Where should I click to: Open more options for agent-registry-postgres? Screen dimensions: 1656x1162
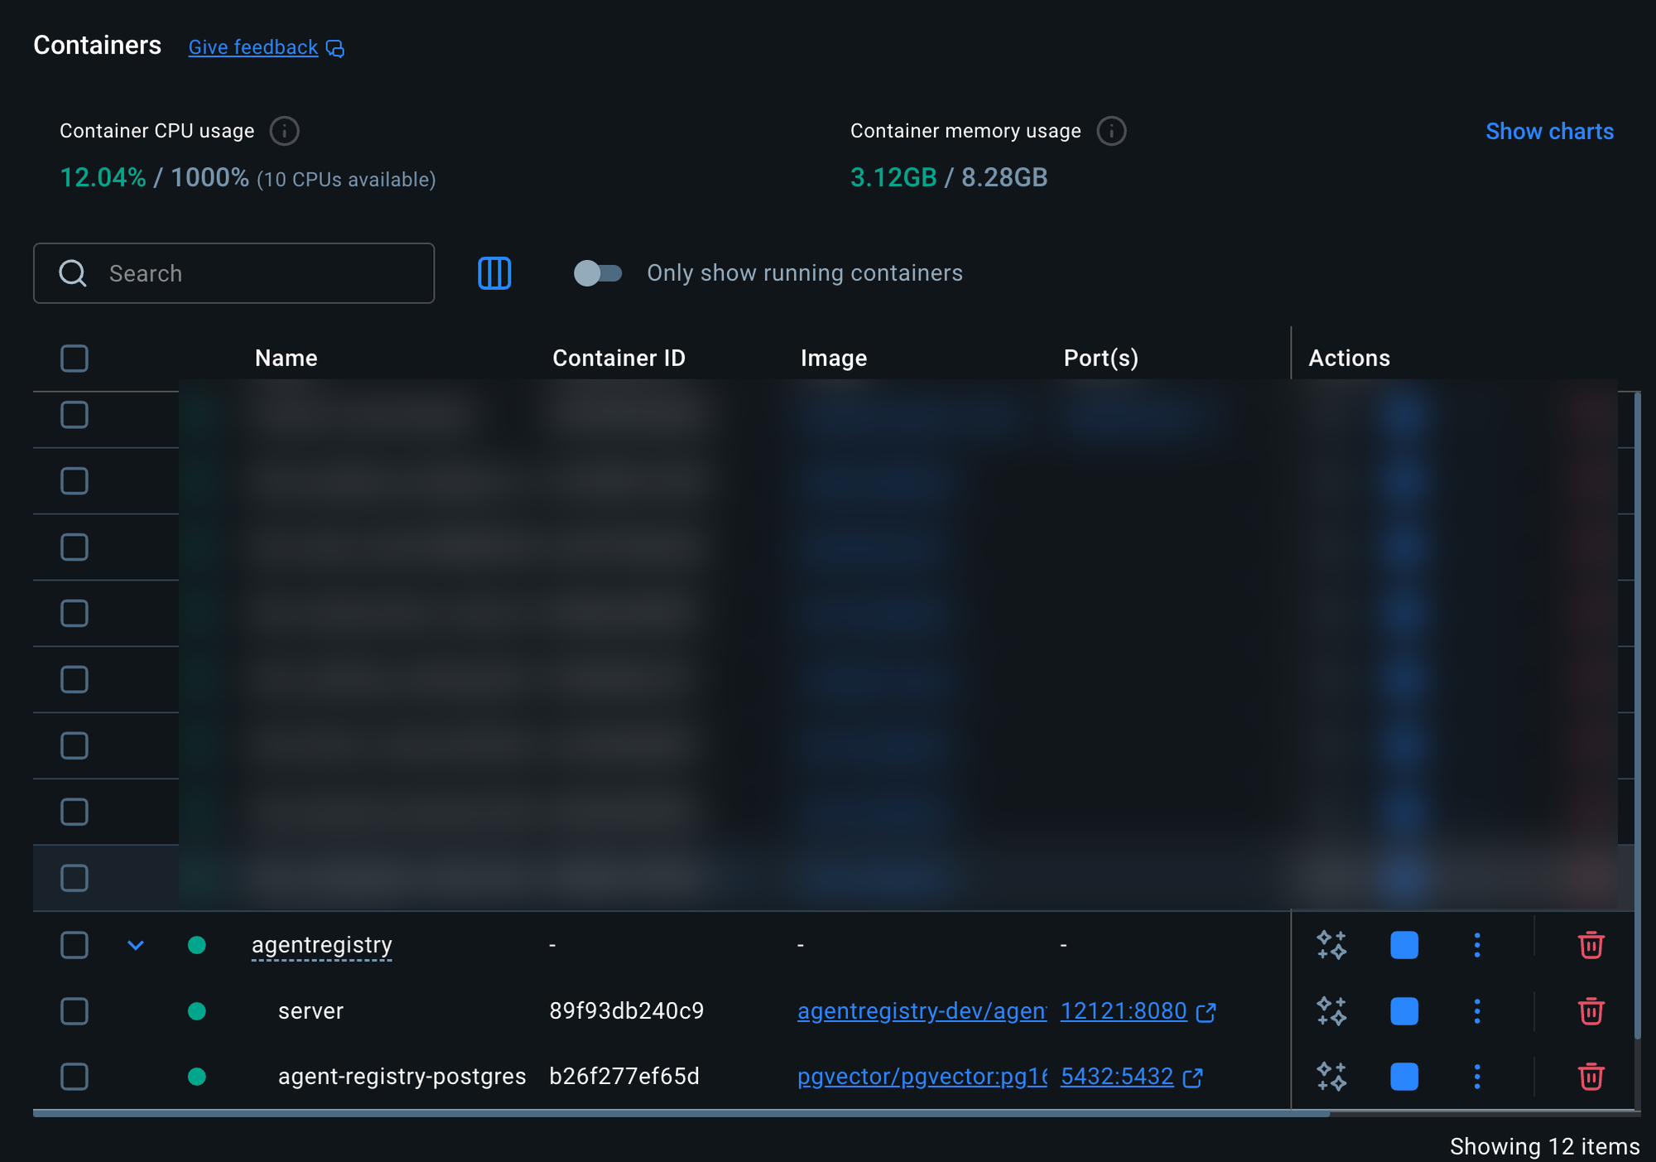tap(1477, 1077)
